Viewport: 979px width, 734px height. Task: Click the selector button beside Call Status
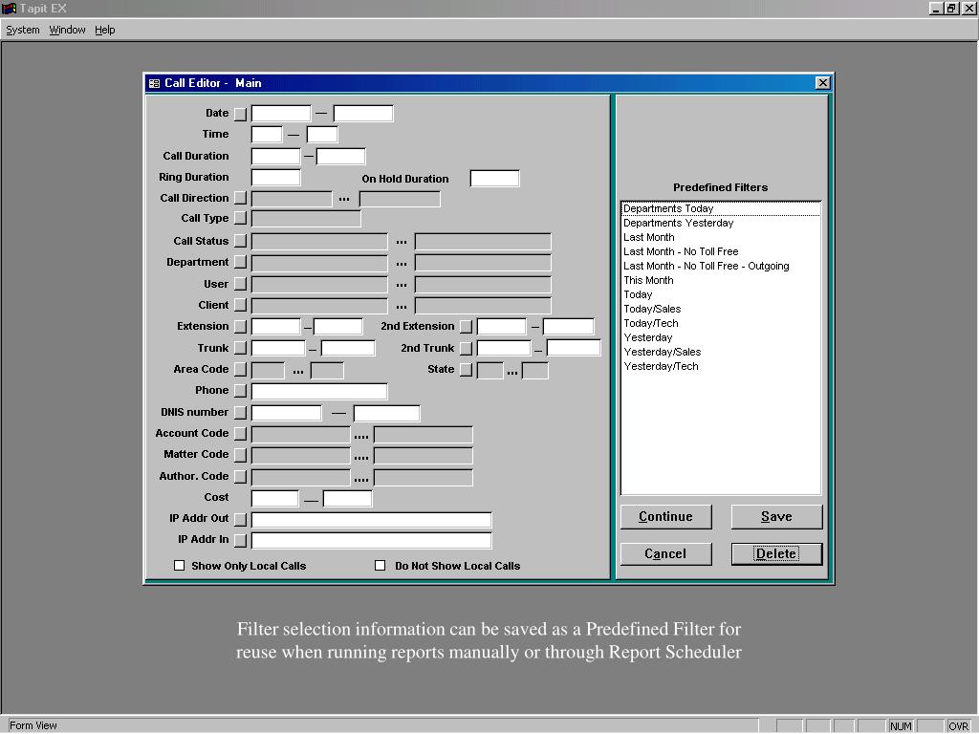(240, 241)
